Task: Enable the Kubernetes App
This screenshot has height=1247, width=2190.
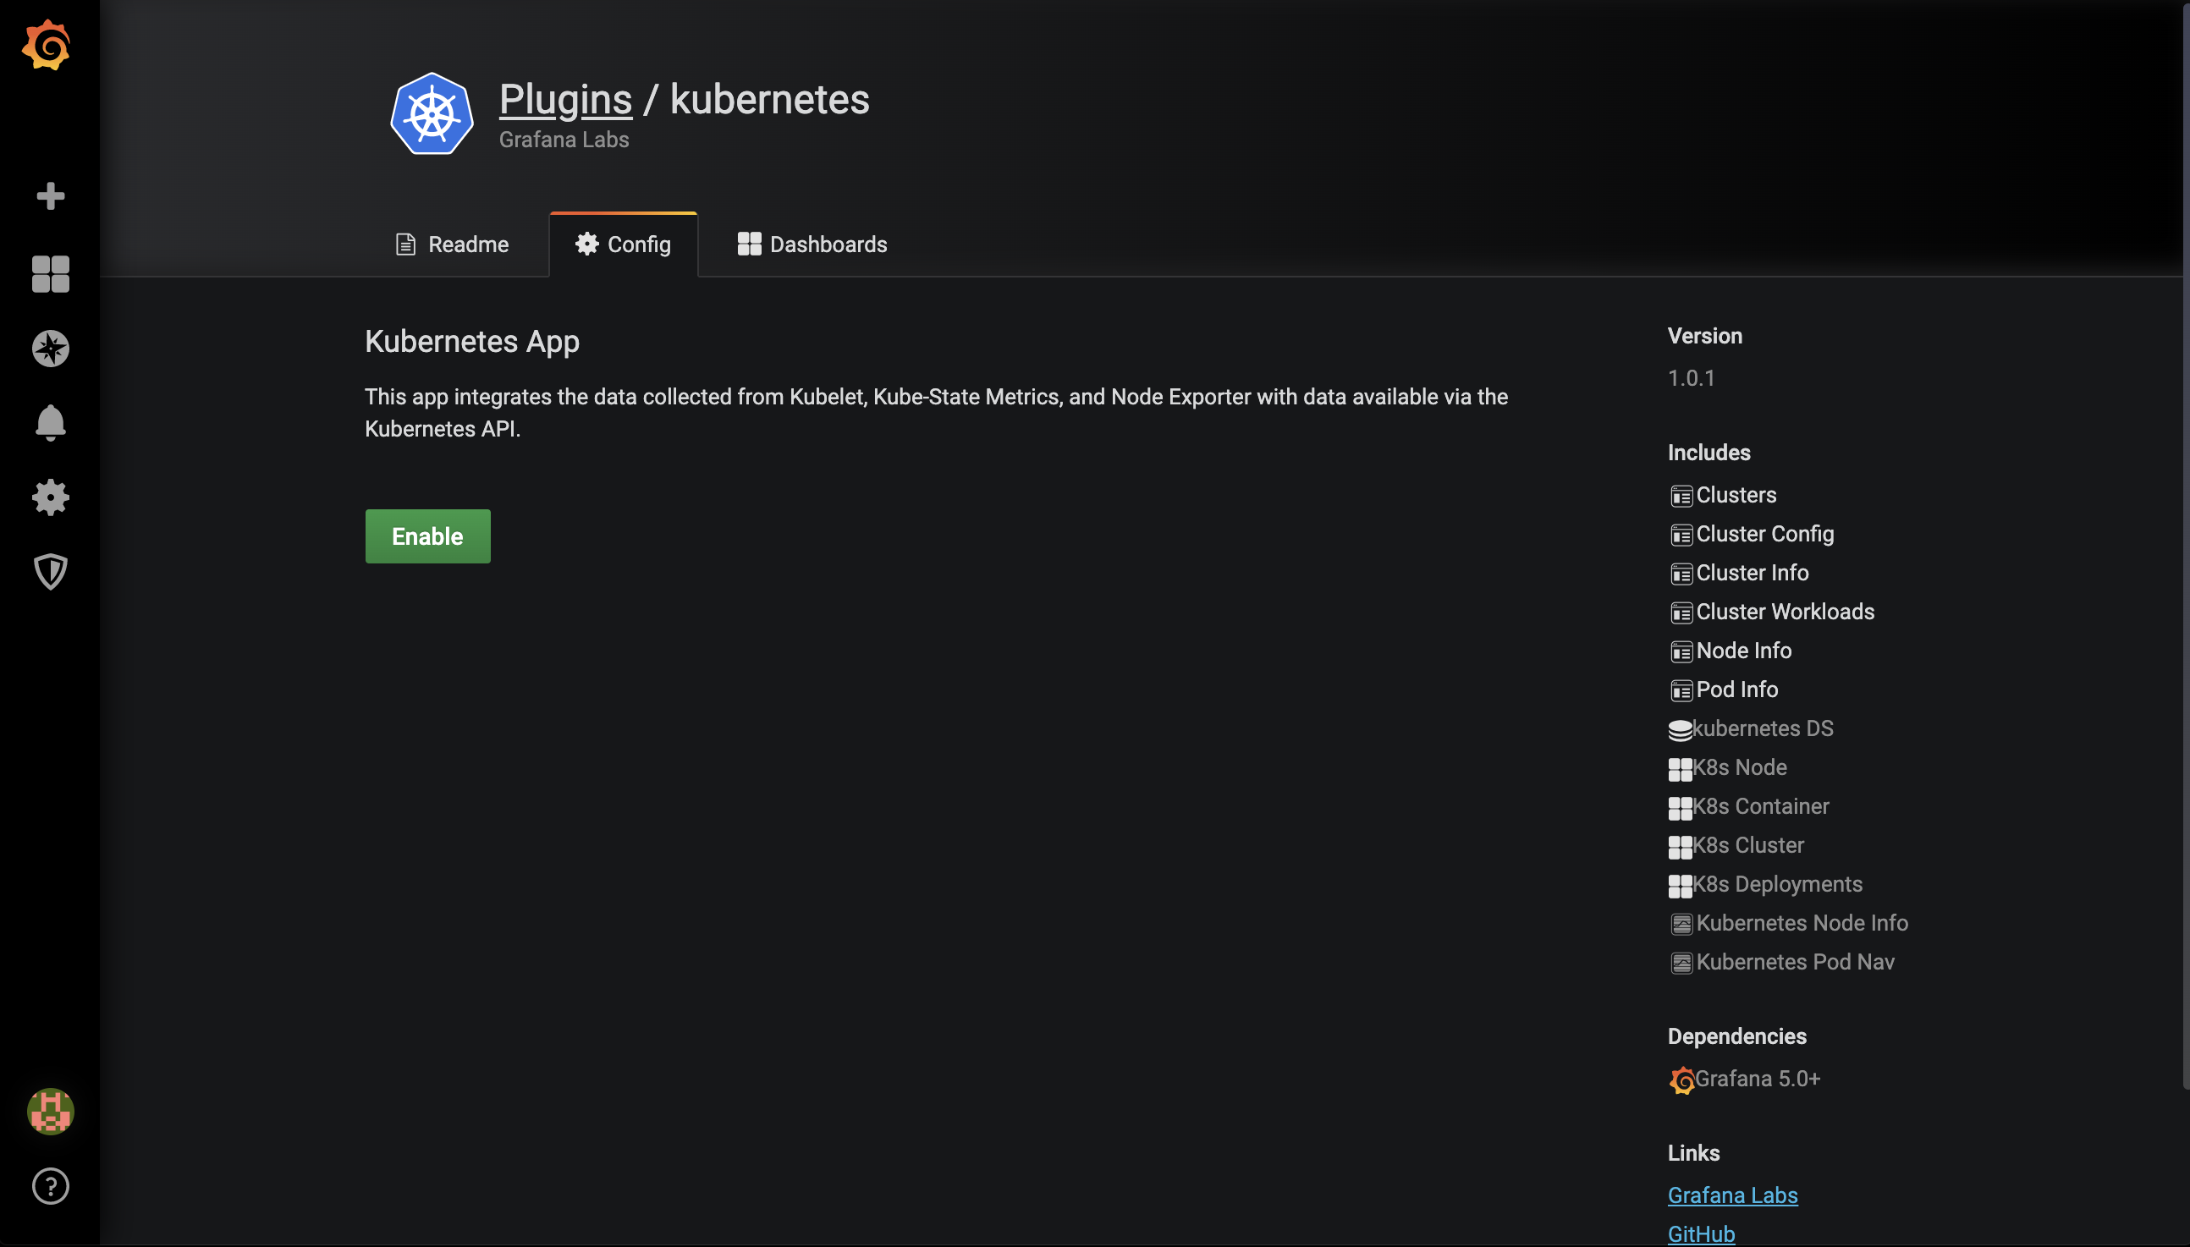Action: click(427, 536)
